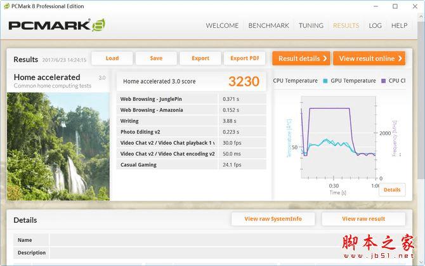Open the WELCOME tab
The image size is (425, 266).
point(222,25)
